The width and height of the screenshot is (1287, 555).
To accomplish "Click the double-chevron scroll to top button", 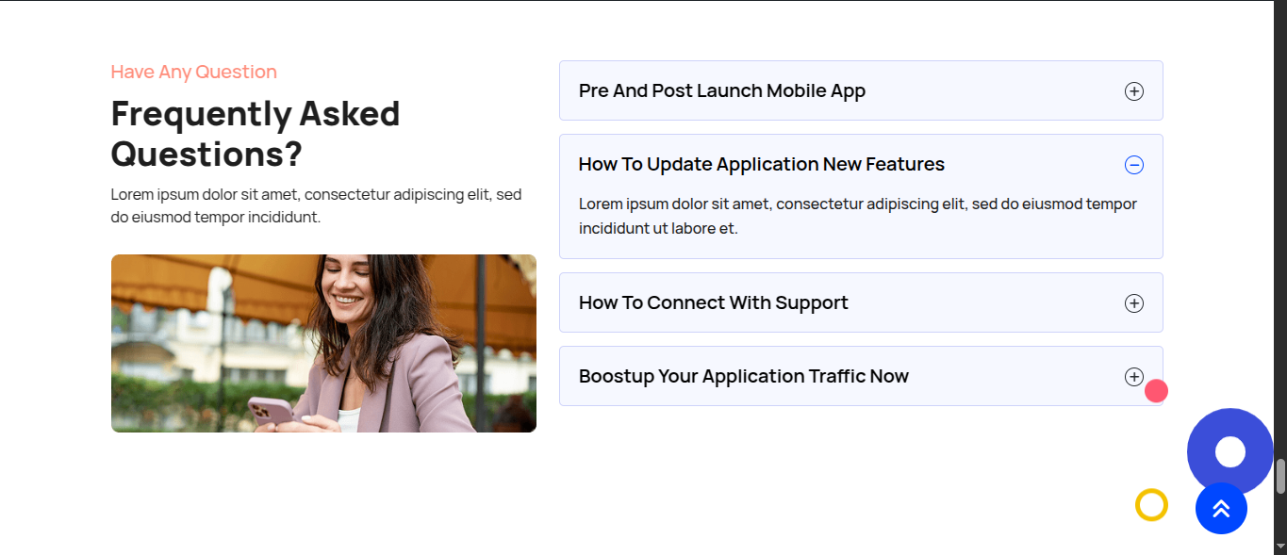I will 1221,509.
